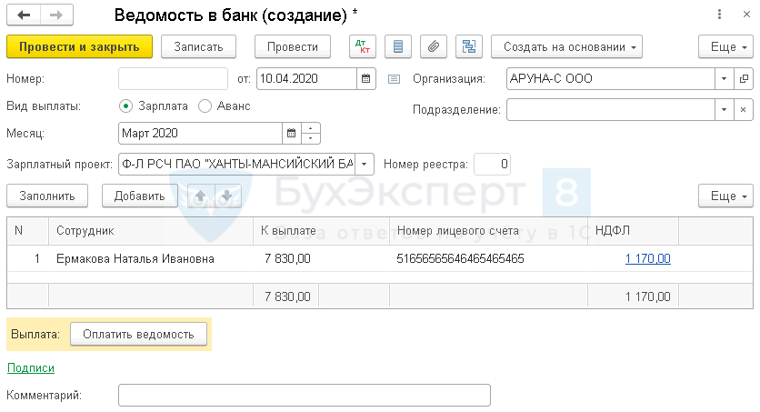Click row number 1 cell
The width and height of the screenshot is (760, 412).
point(27,258)
